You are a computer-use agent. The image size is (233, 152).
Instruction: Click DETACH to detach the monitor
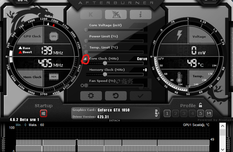point(115,120)
